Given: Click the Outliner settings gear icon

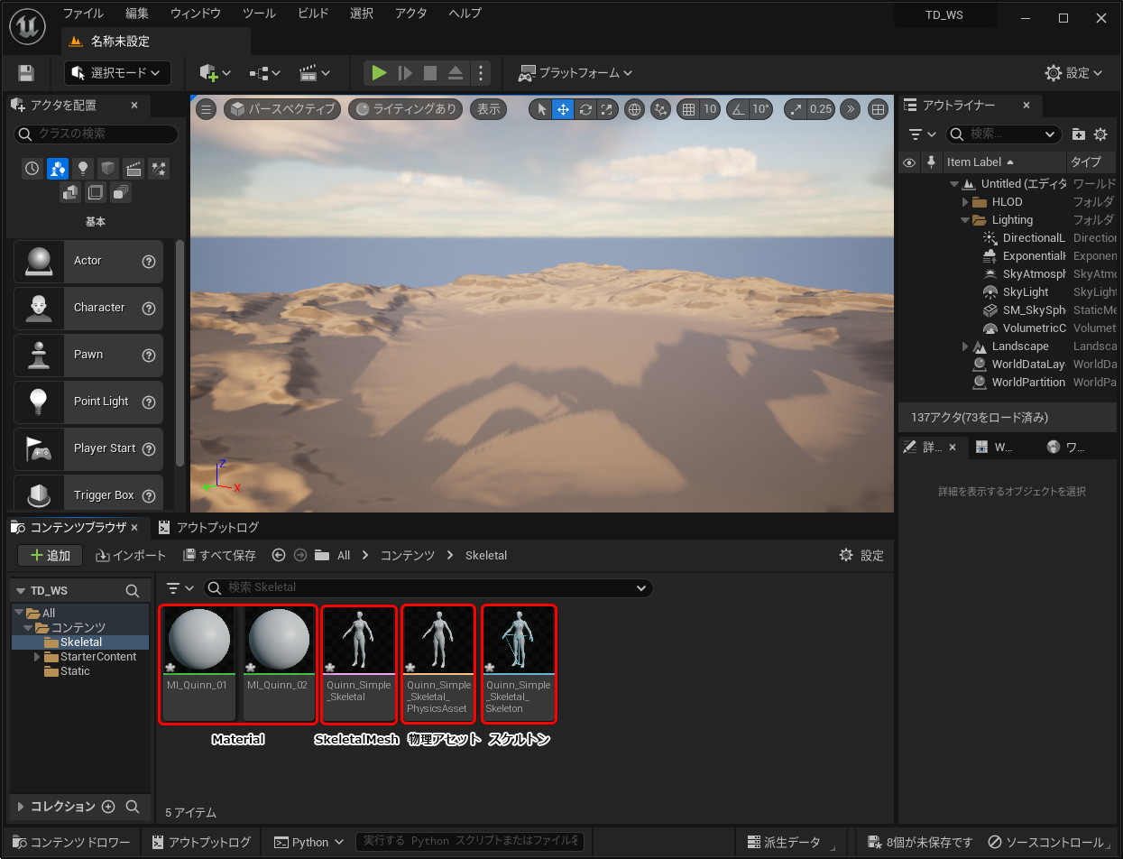Looking at the screenshot, I should [1100, 134].
